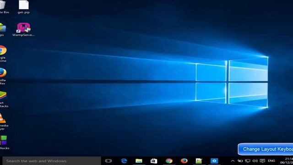Open Task View on the taskbar
Image resolution: width=293 pixels, height=165 pixels.
(109, 161)
